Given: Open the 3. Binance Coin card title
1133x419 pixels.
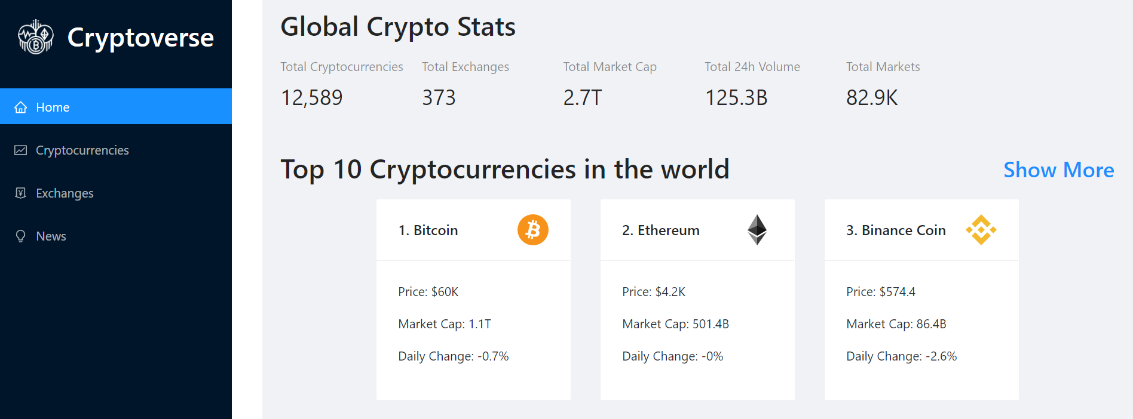Looking at the screenshot, I should click(x=896, y=230).
